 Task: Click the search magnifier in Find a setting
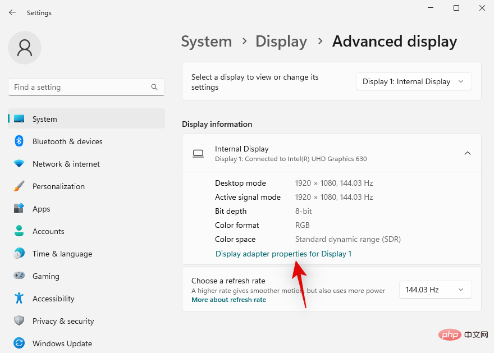tap(154, 87)
